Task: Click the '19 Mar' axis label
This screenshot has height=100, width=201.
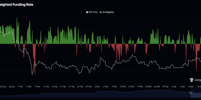Action: (x=140, y=87)
